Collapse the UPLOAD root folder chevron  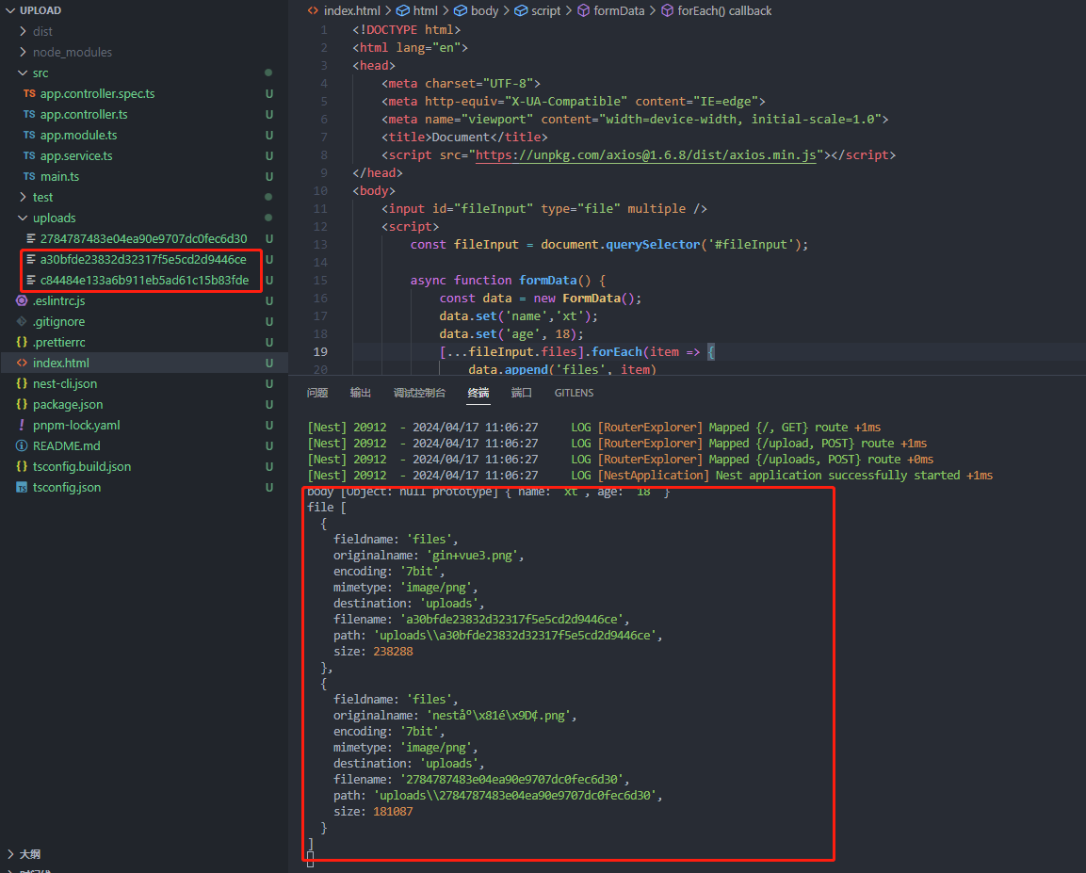point(10,10)
